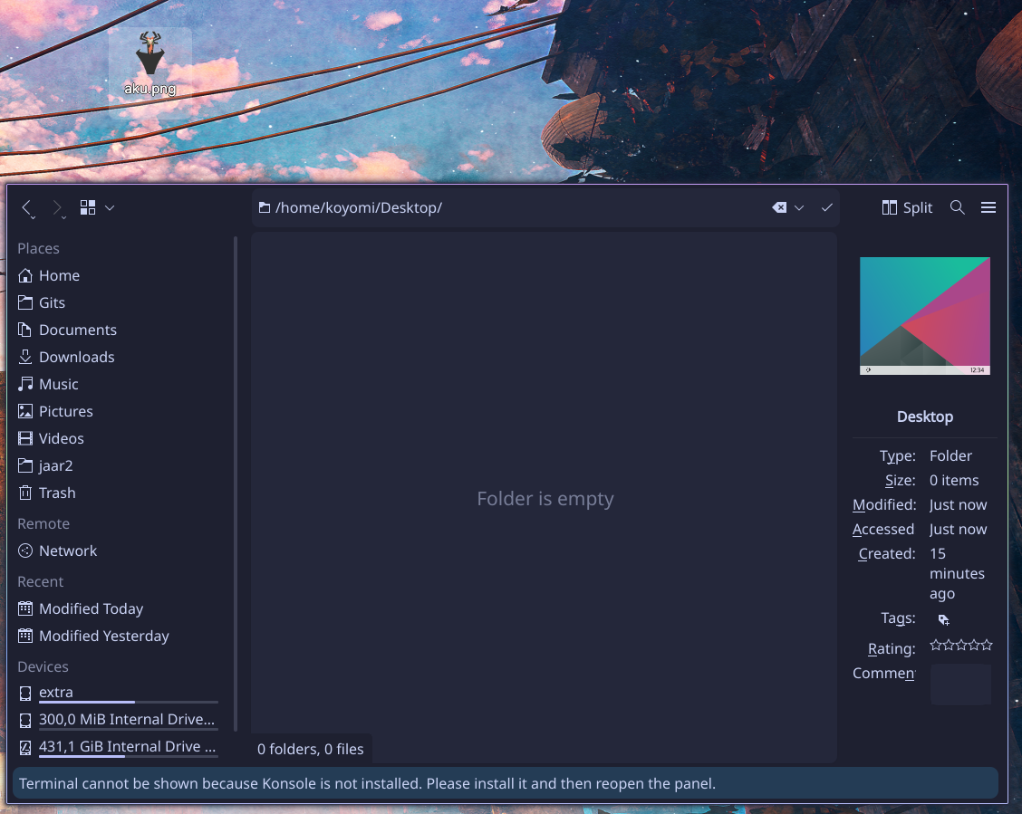The image size is (1022, 814).
Task: Open the search magnifier icon
Action: (x=957, y=208)
